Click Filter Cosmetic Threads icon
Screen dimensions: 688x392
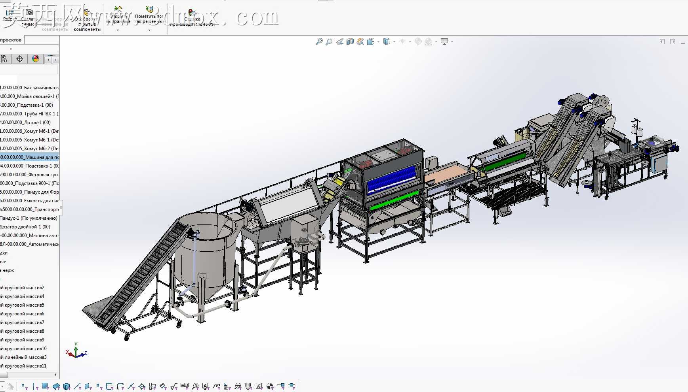[x=249, y=386]
